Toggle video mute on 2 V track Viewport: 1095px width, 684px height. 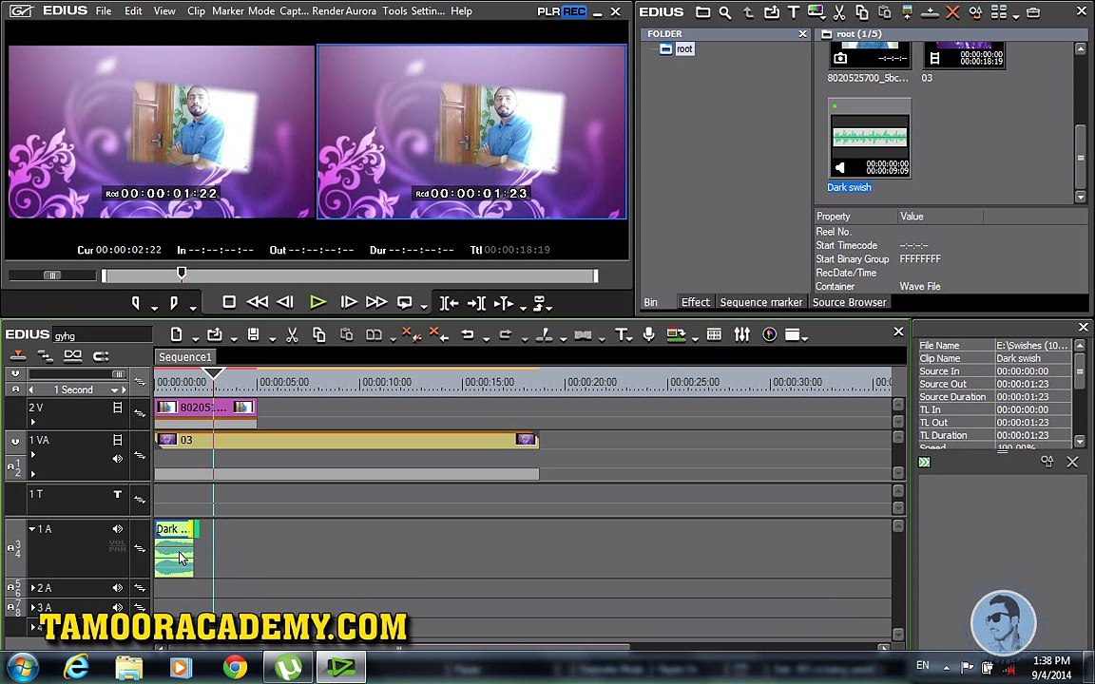[117, 407]
